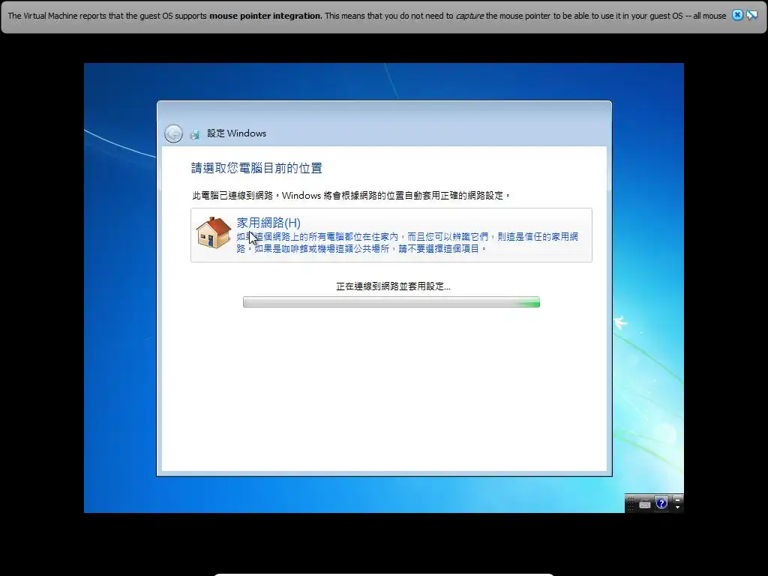This screenshot has width=768, height=576.
Task: Click the home network description paragraph
Action: pos(407,243)
